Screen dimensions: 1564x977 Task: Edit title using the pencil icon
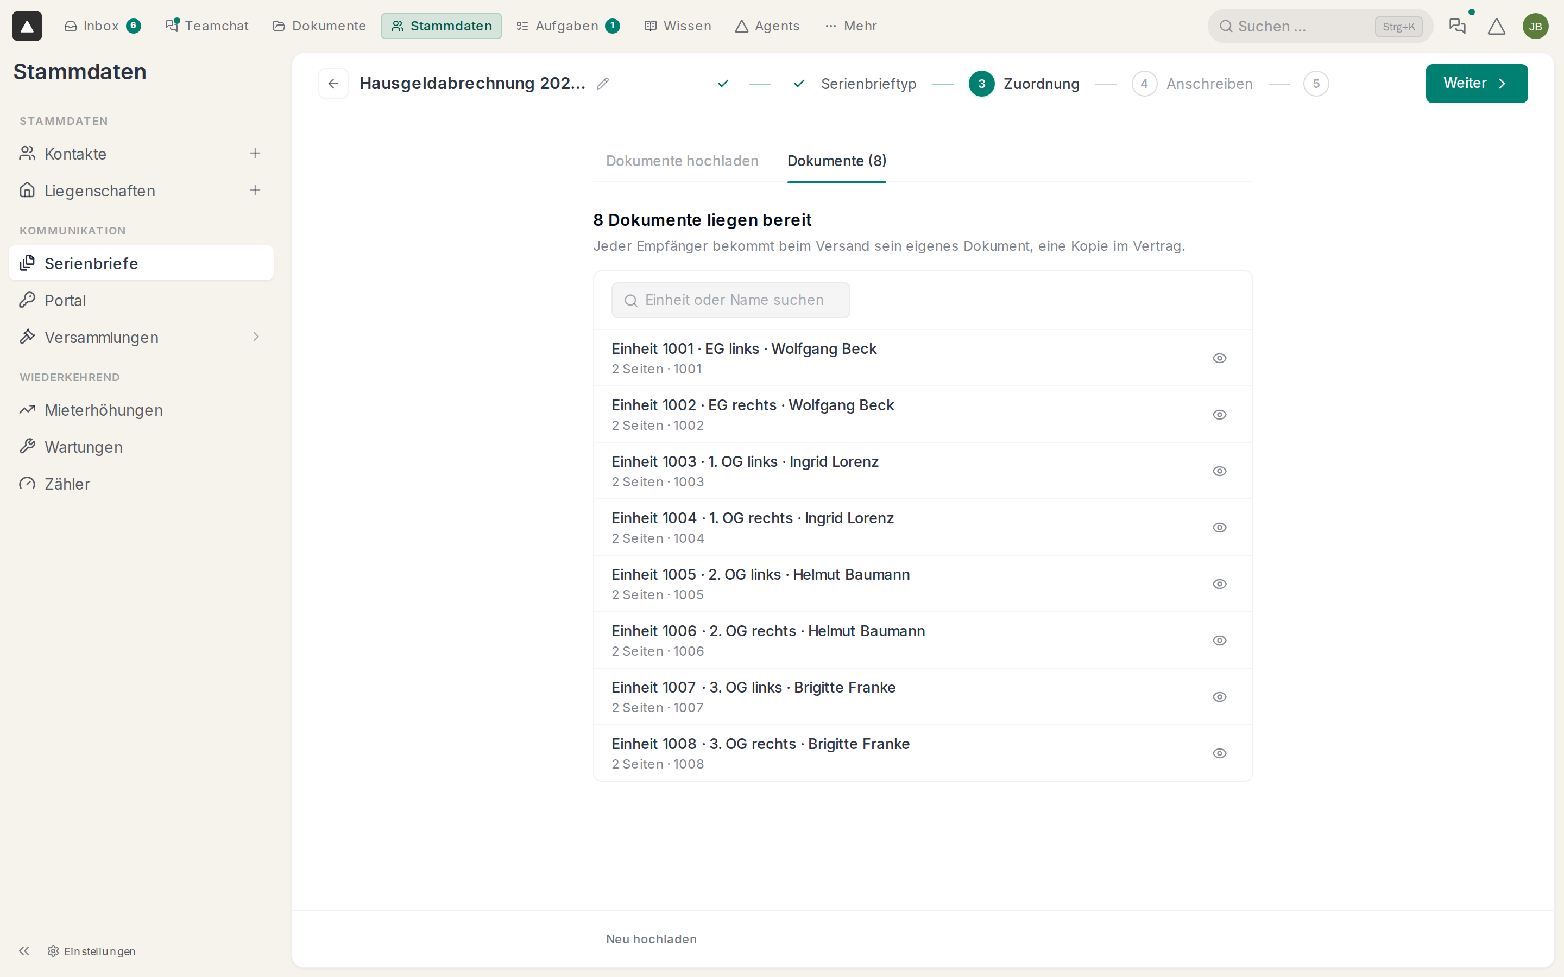602,84
